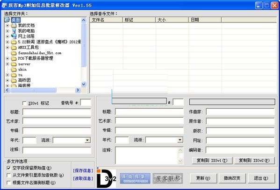Click the ID3v2 年代 input field
Image resolution: width=280 pixels, height=190 pixels.
pos(122,140)
